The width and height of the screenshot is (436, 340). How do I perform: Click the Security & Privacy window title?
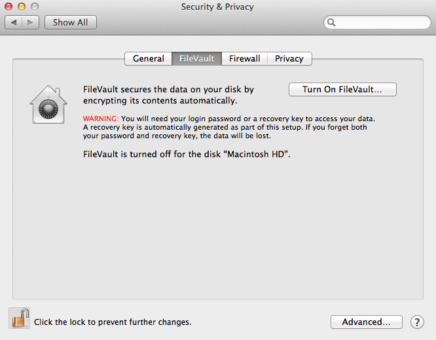(x=217, y=7)
